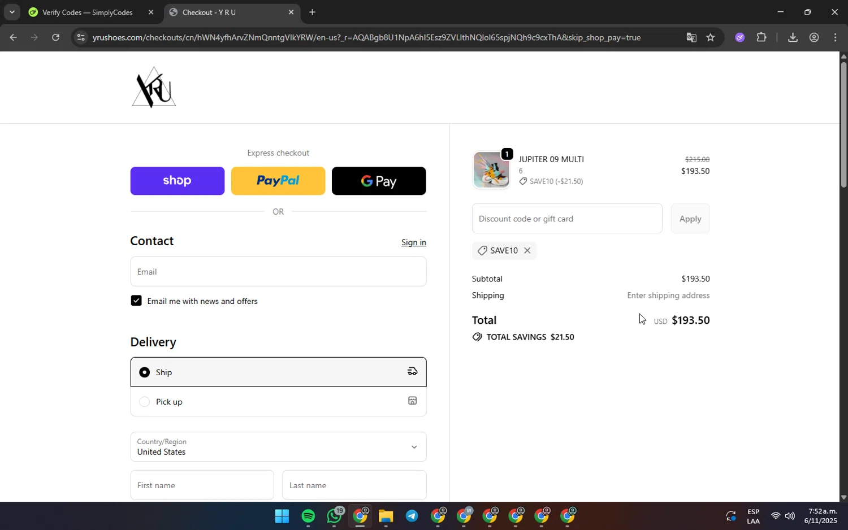The image size is (848, 530).
Task: Close the Checkout Y R U tab
Action: tap(291, 12)
